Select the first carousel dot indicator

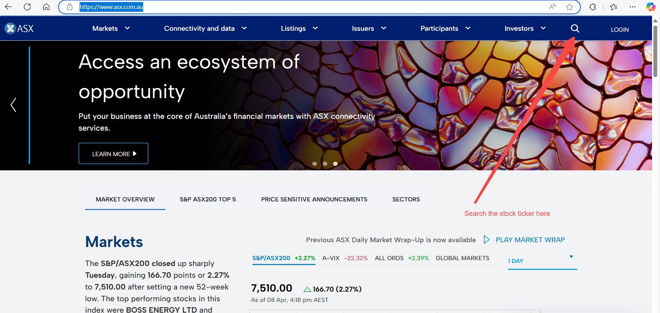pyautogui.click(x=314, y=164)
